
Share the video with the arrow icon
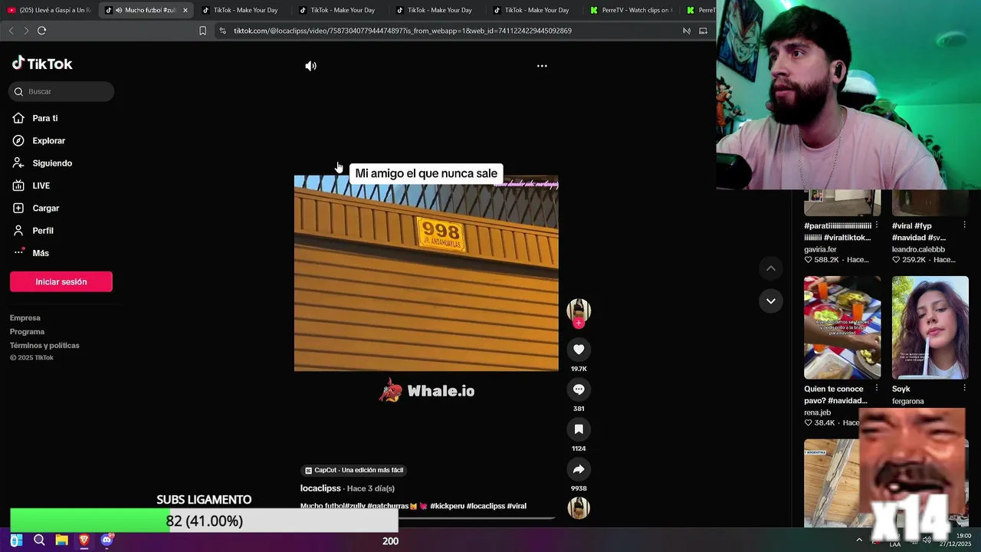coord(579,469)
